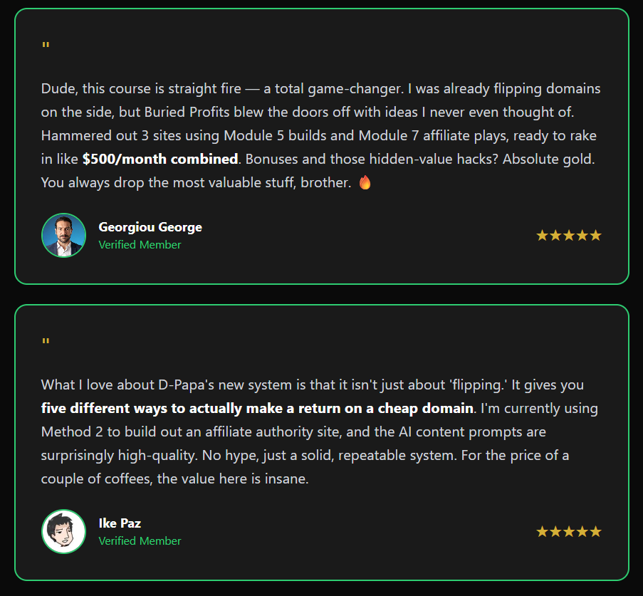Click the middle star in Ike Paz's rating
The height and width of the screenshot is (596, 643).
(568, 532)
